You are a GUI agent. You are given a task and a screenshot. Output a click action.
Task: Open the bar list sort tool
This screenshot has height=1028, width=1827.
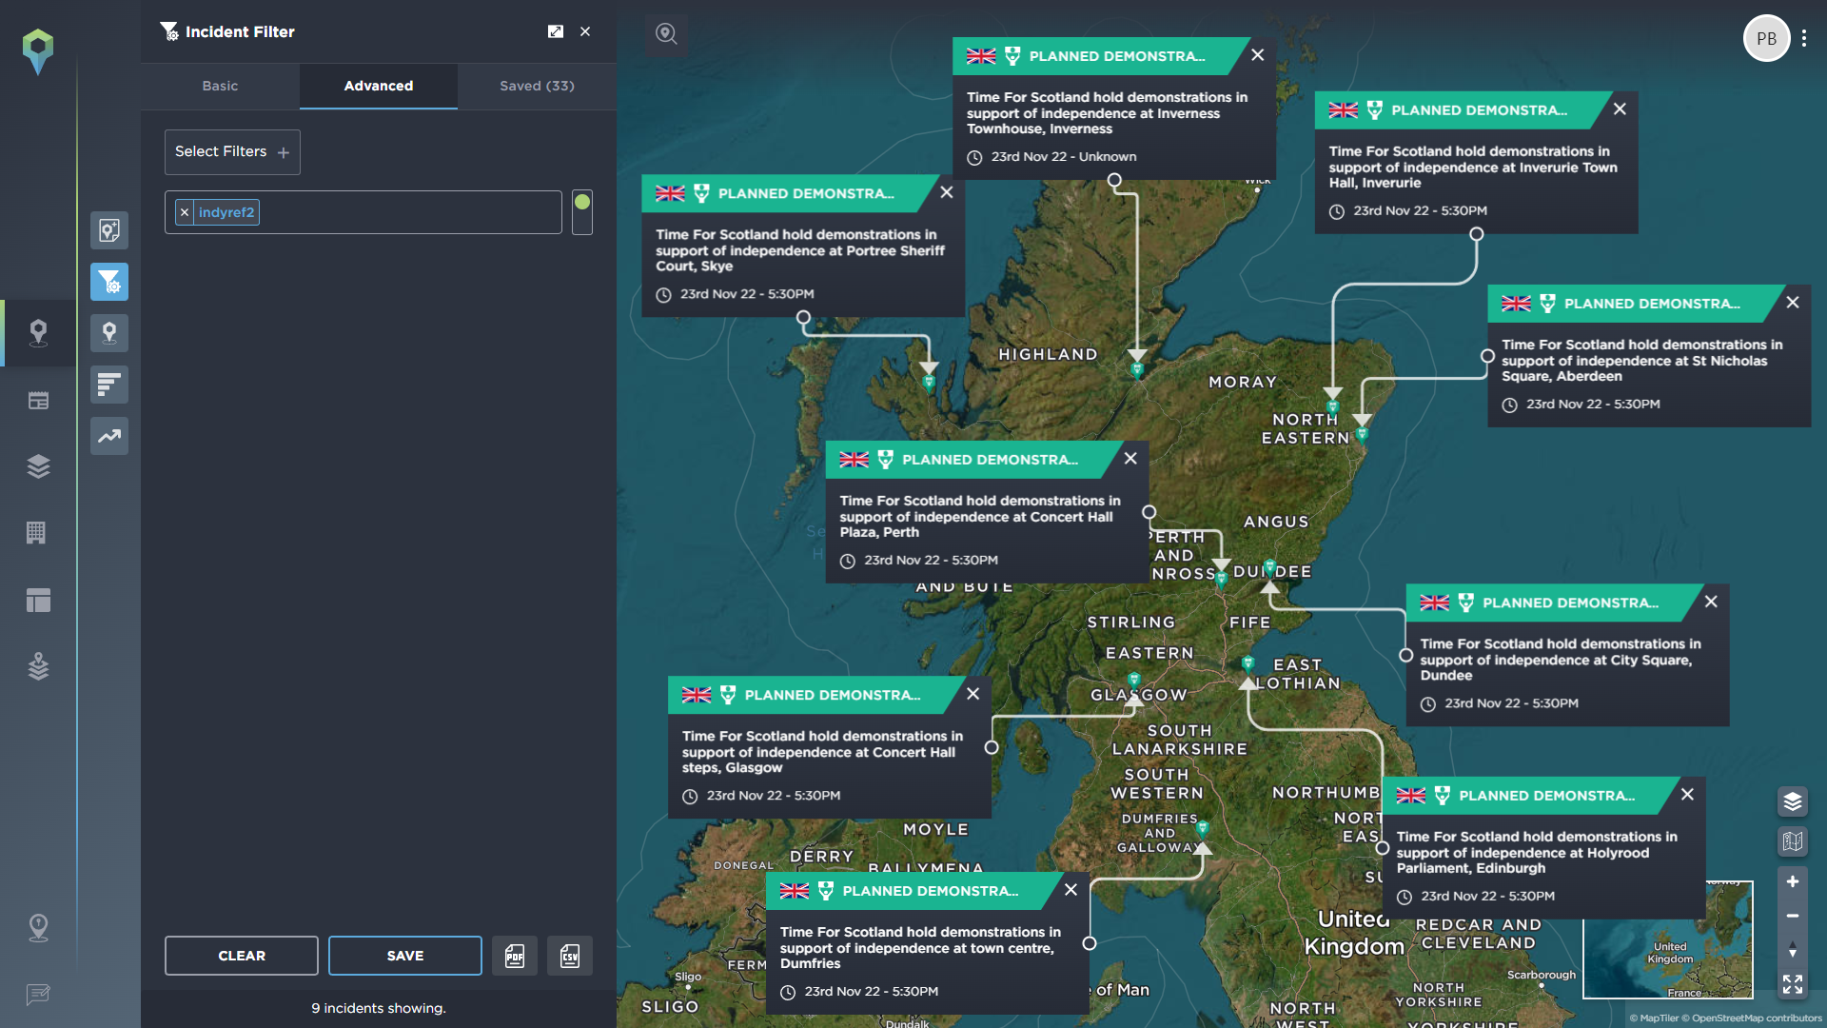[x=109, y=385]
